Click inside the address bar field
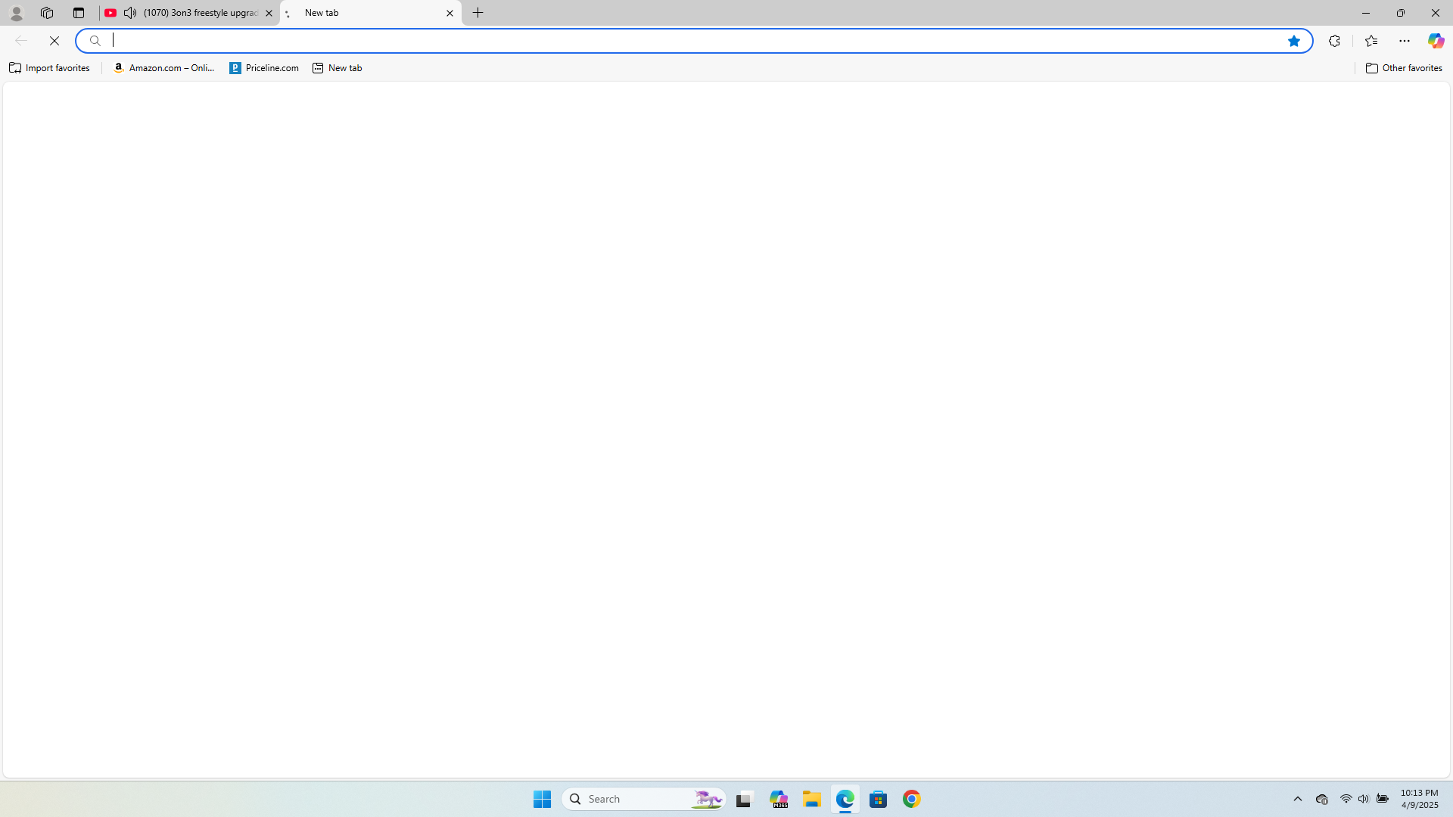This screenshot has width=1453, height=817. tap(694, 41)
